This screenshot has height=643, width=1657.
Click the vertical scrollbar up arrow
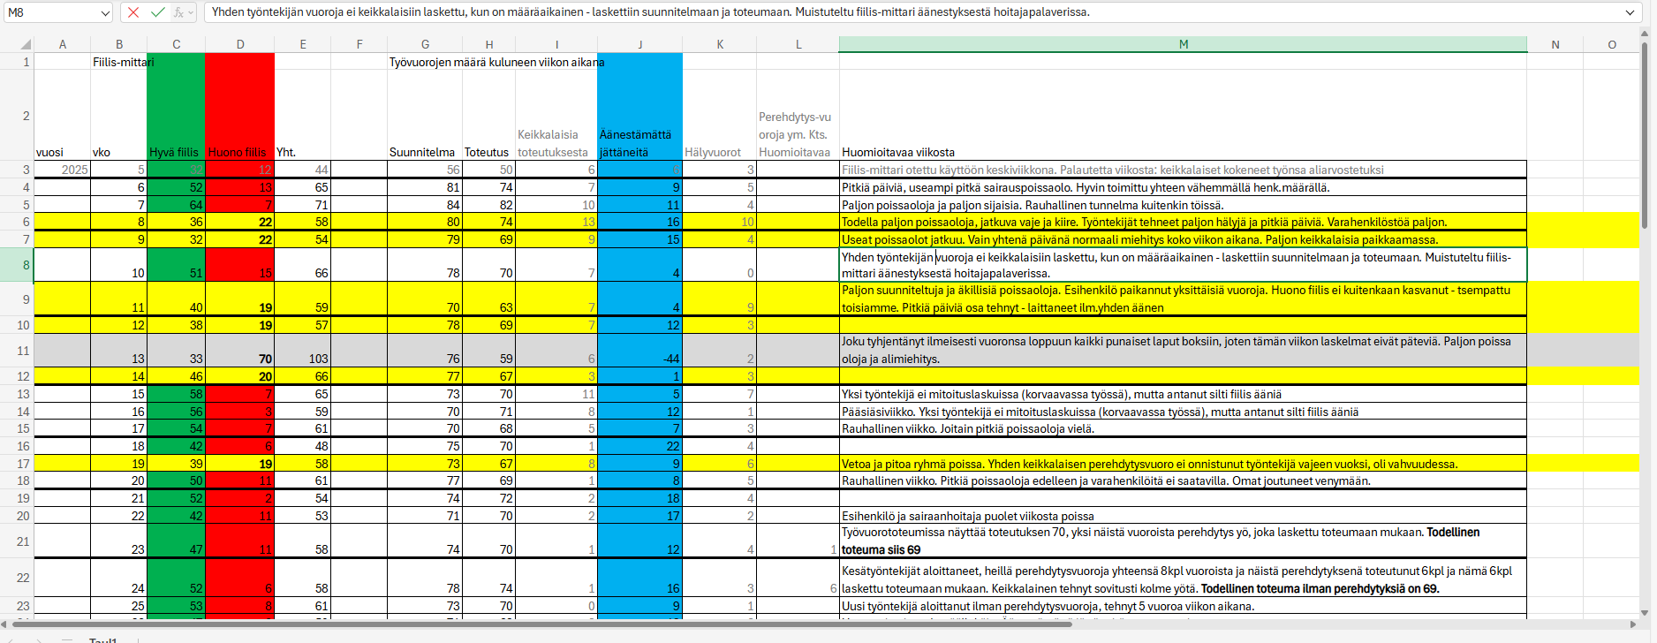tap(1645, 34)
